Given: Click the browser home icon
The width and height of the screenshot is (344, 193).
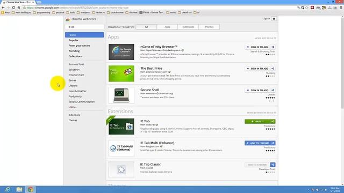Looking at the screenshot, I should tap(19, 8).
